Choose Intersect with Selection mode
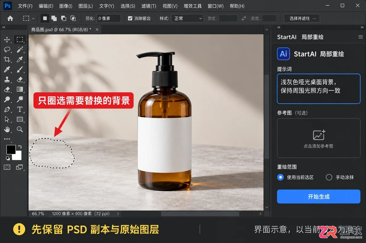 pyautogui.click(x=73, y=18)
